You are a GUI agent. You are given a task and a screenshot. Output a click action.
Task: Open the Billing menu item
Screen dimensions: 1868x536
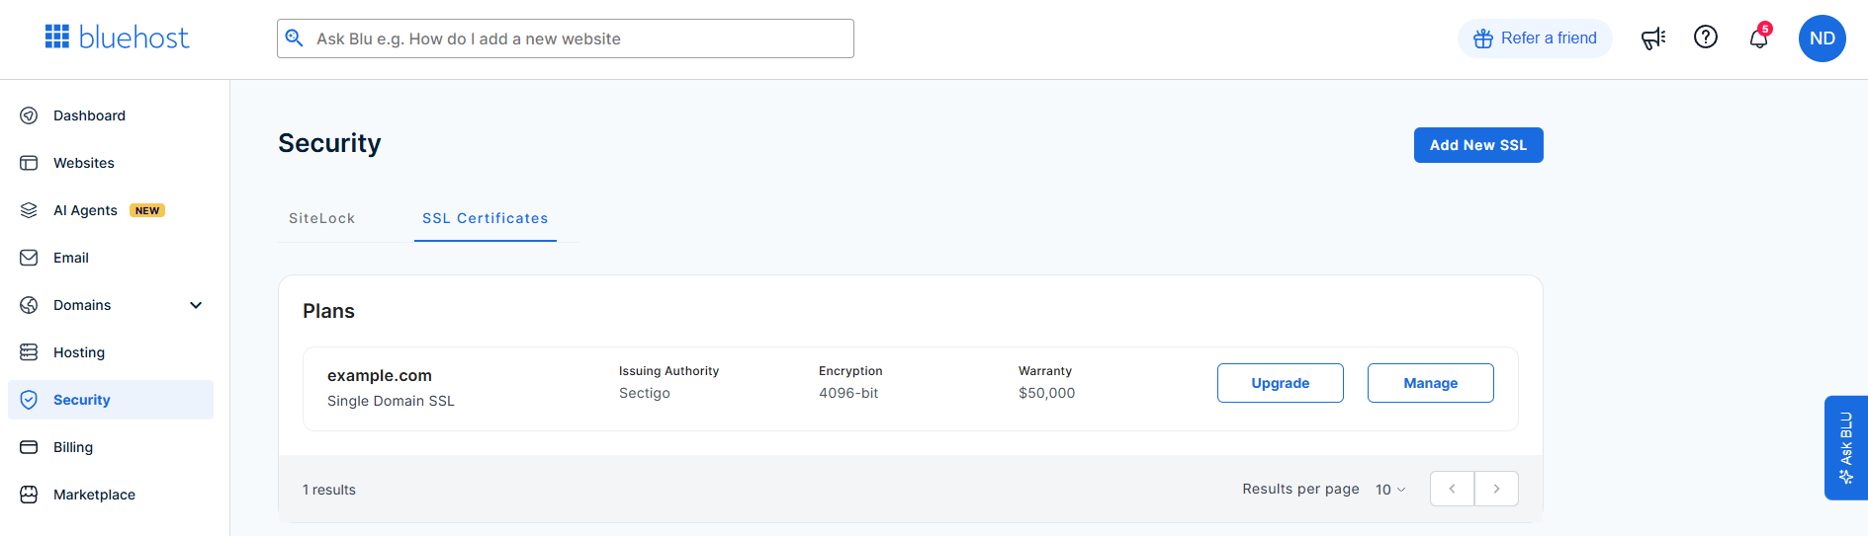pyautogui.click(x=111, y=447)
